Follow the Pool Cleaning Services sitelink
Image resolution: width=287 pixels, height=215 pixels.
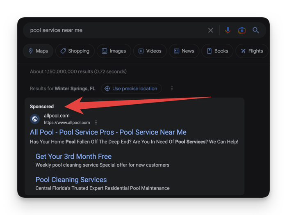(71, 180)
